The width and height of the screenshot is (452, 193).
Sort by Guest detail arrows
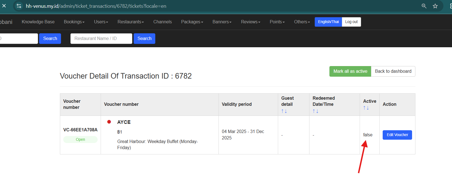pyautogui.click(x=284, y=111)
